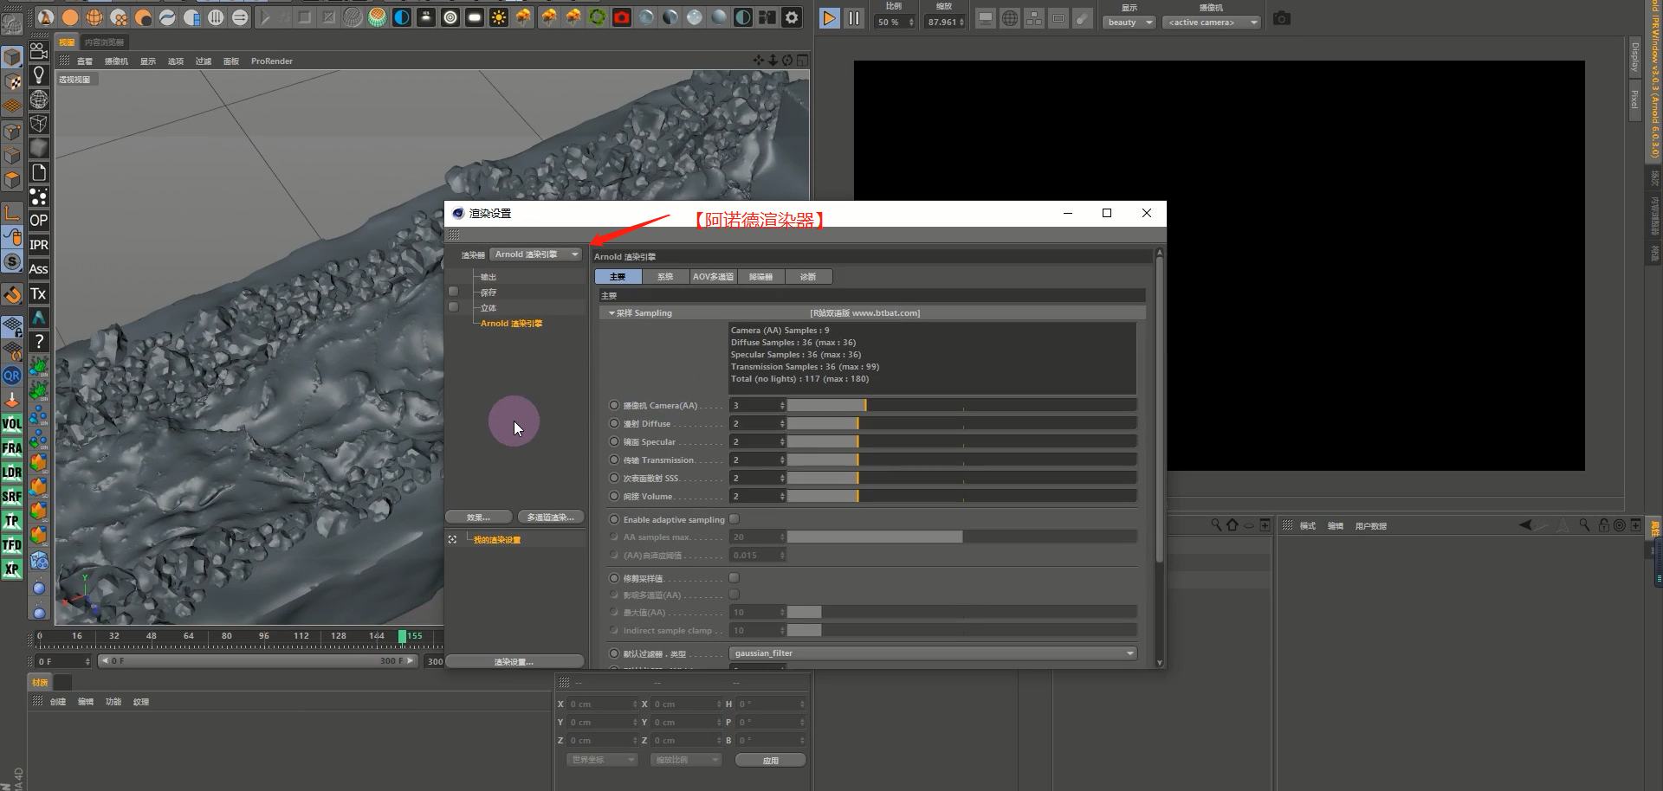The image size is (1663, 791).
Task: Select the FRA plugin icon
Action: (12, 448)
